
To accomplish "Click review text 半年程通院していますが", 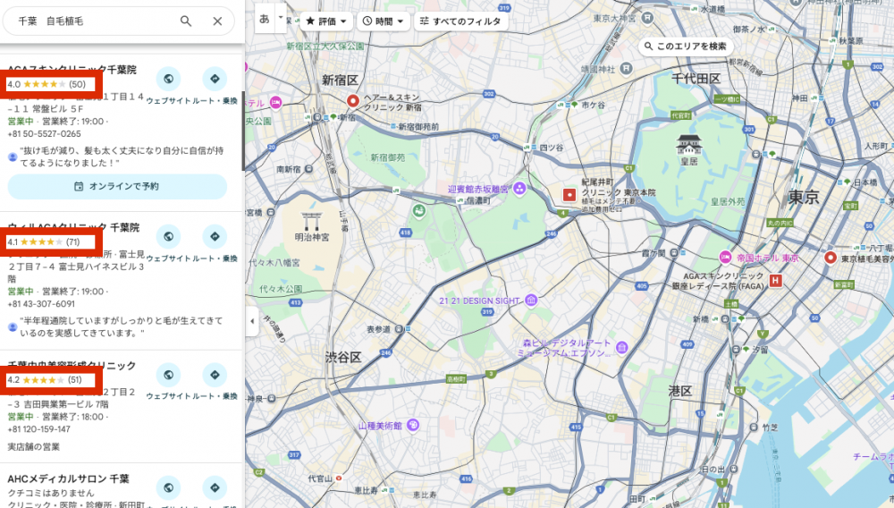I will point(122,326).
